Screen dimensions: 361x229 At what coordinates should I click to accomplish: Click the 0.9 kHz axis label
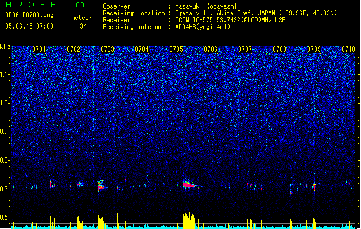[5, 132]
